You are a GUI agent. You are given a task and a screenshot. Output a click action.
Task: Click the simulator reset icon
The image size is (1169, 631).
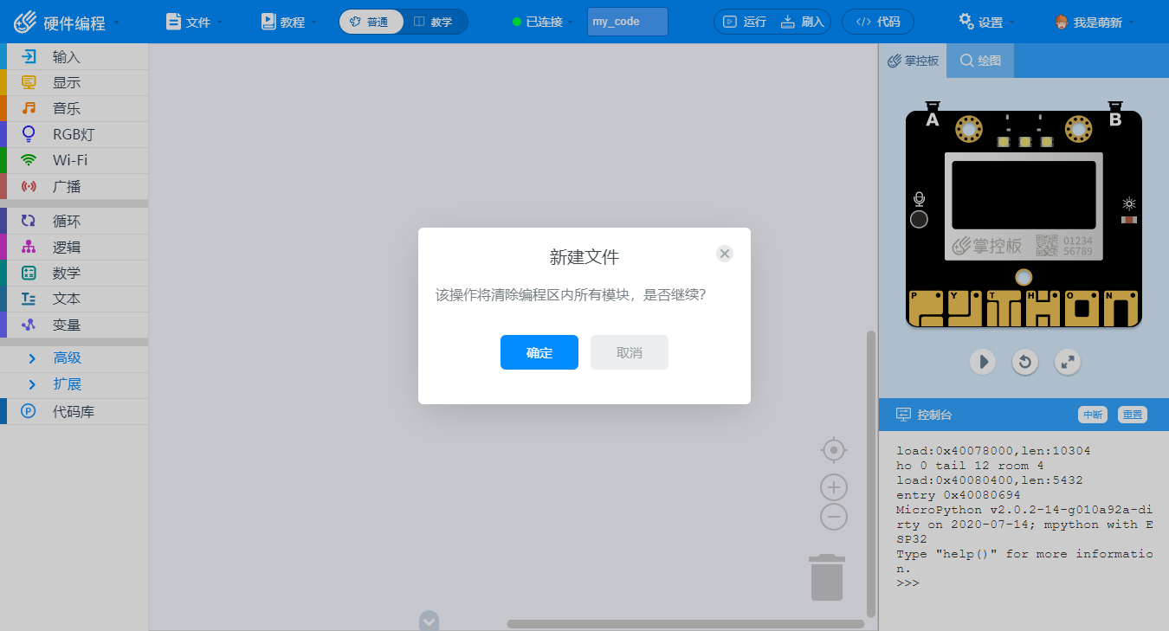pyautogui.click(x=1025, y=361)
